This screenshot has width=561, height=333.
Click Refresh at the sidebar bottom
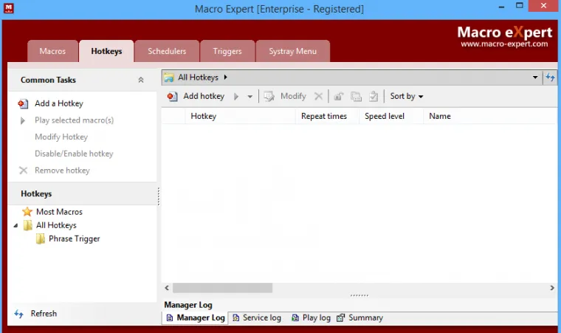(44, 314)
